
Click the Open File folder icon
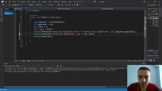[13, 5]
